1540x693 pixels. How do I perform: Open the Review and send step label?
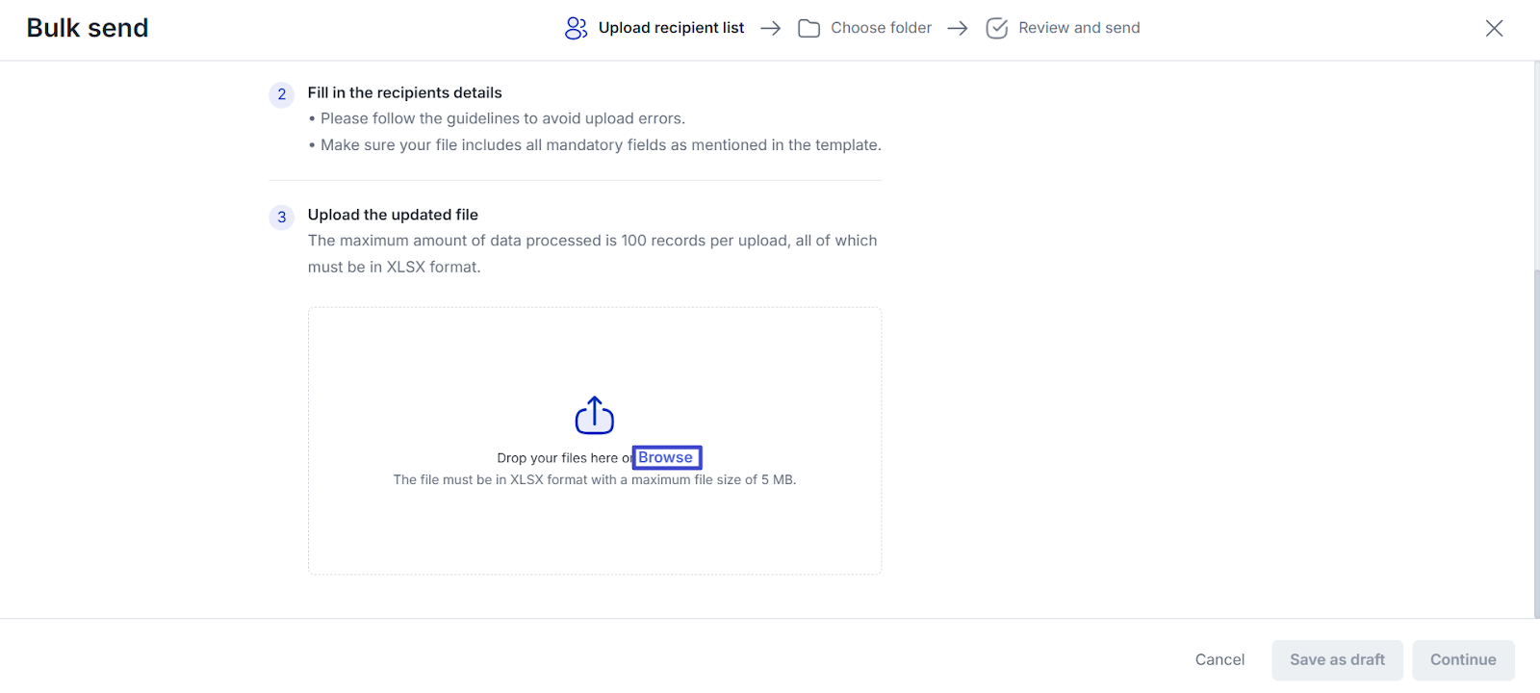1079,28
